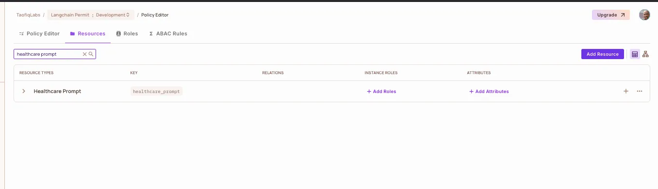Click the Add Resource button

(x=603, y=54)
